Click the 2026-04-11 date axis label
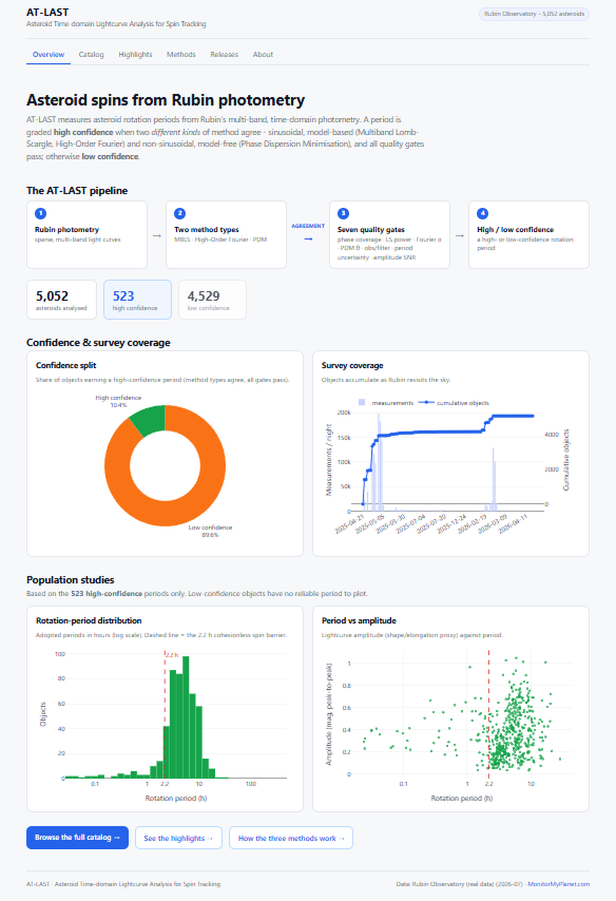This screenshot has height=901, width=616. coord(514,523)
